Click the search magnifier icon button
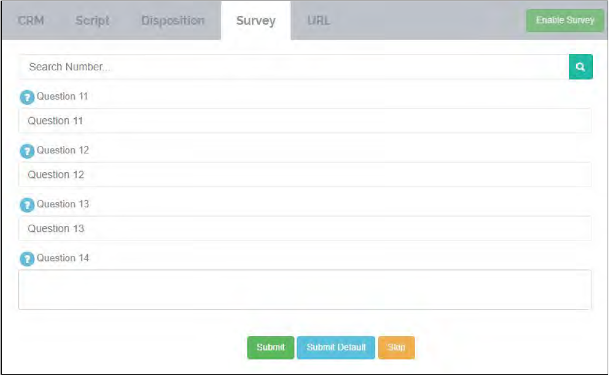610x377 pixels. (580, 67)
